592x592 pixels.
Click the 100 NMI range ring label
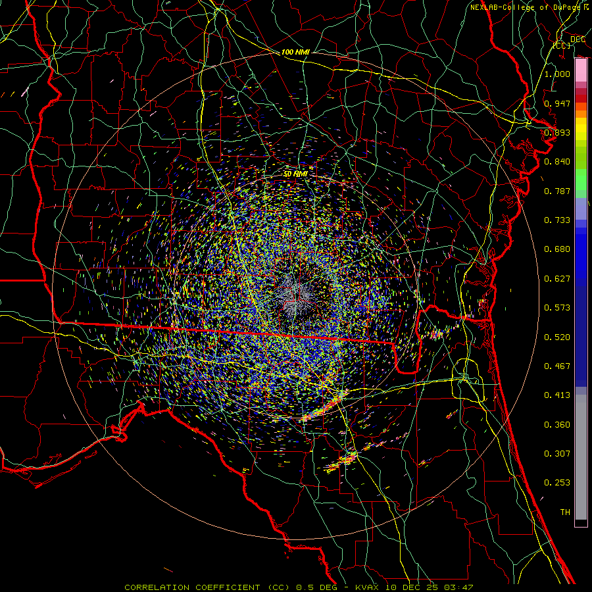pyautogui.click(x=295, y=52)
